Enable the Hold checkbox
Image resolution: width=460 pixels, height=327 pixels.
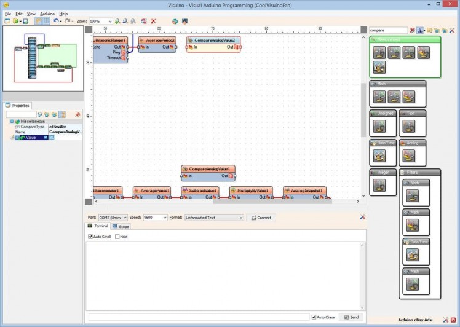(117, 237)
